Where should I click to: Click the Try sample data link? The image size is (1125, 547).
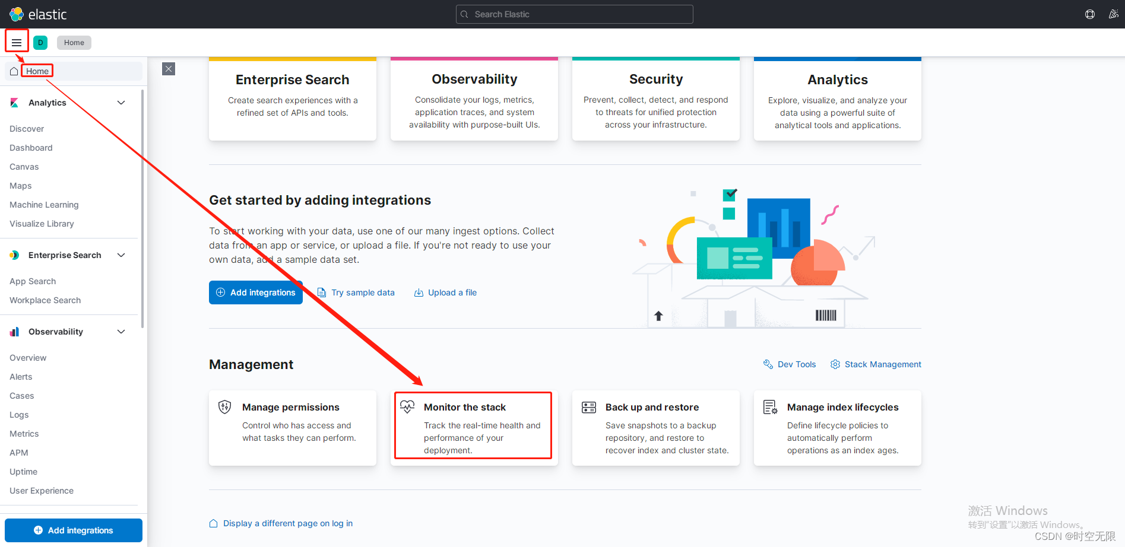click(x=363, y=292)
